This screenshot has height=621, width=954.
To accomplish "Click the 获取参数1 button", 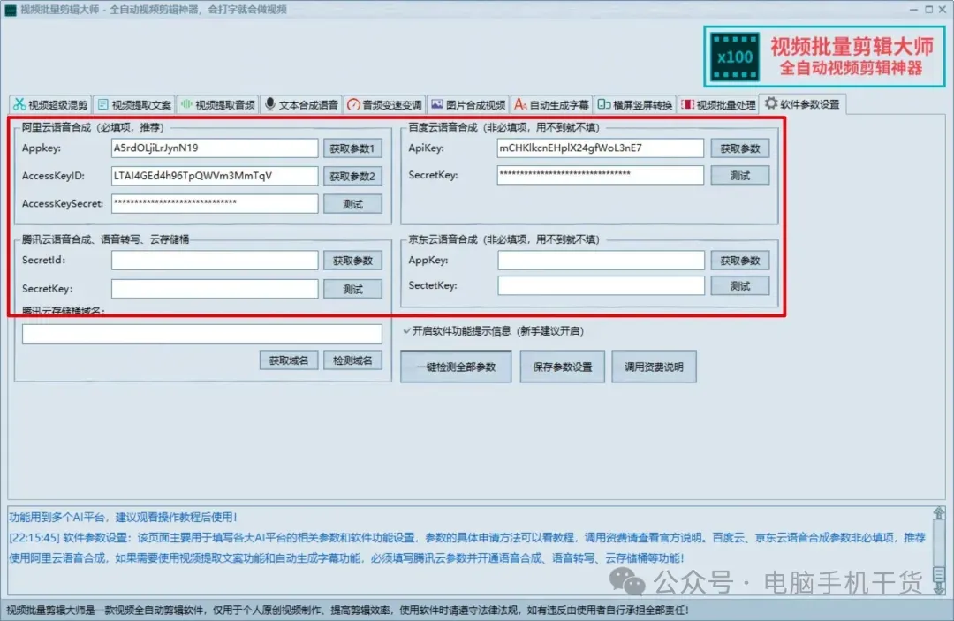I will click(352, 148).
